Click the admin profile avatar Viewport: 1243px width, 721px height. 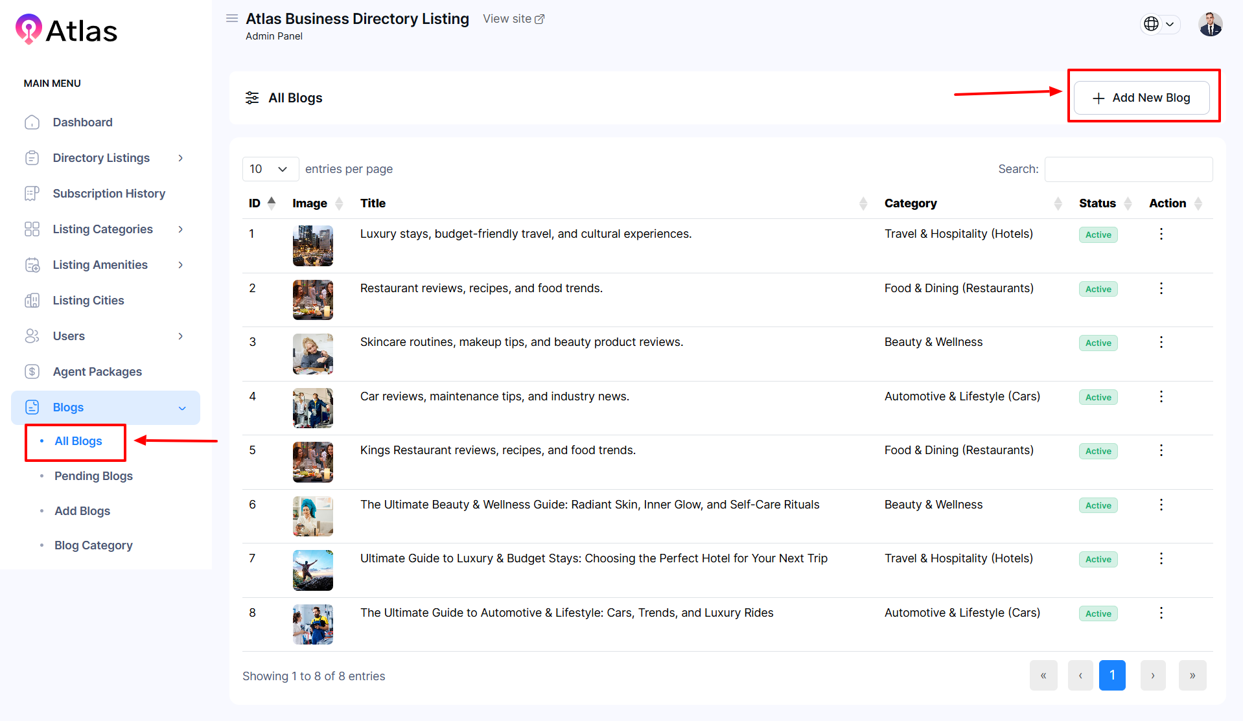(1209, 25)
